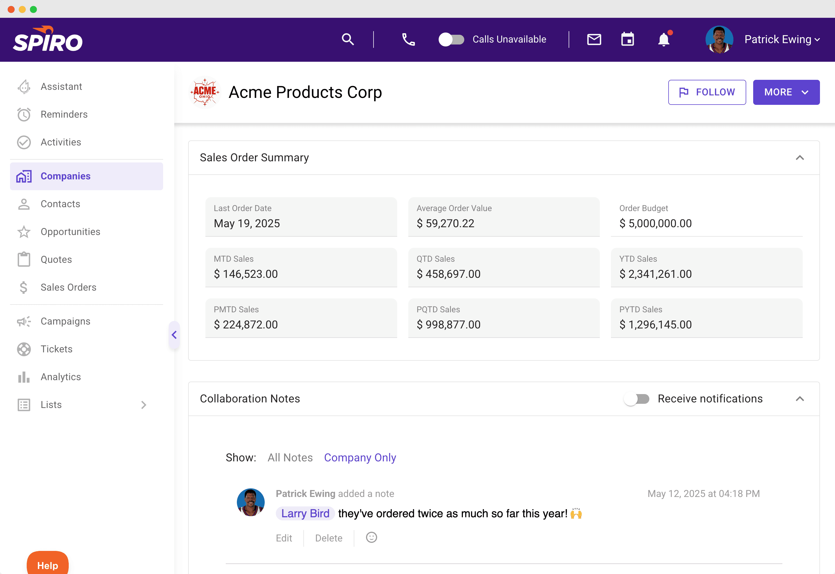Click the FOLLOW button
This screenshot has width=835, height=574.
pos(707,92)
